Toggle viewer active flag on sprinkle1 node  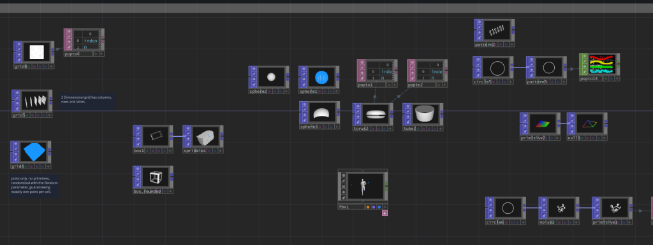click(x=189, y=129)
